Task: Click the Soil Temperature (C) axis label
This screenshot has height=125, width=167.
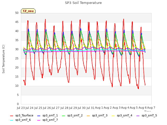Action: pos(3,59)
